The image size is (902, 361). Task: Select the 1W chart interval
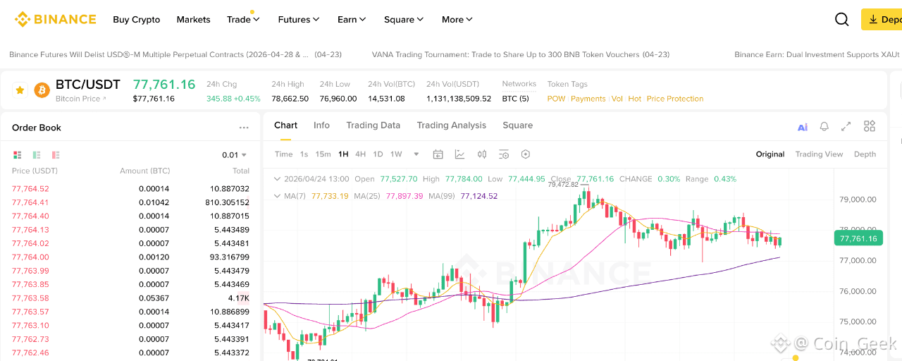(396, 154)
